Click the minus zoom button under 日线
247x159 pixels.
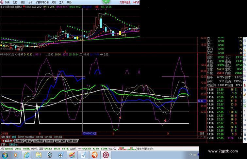pyautogui.click(x=202, y=137)
